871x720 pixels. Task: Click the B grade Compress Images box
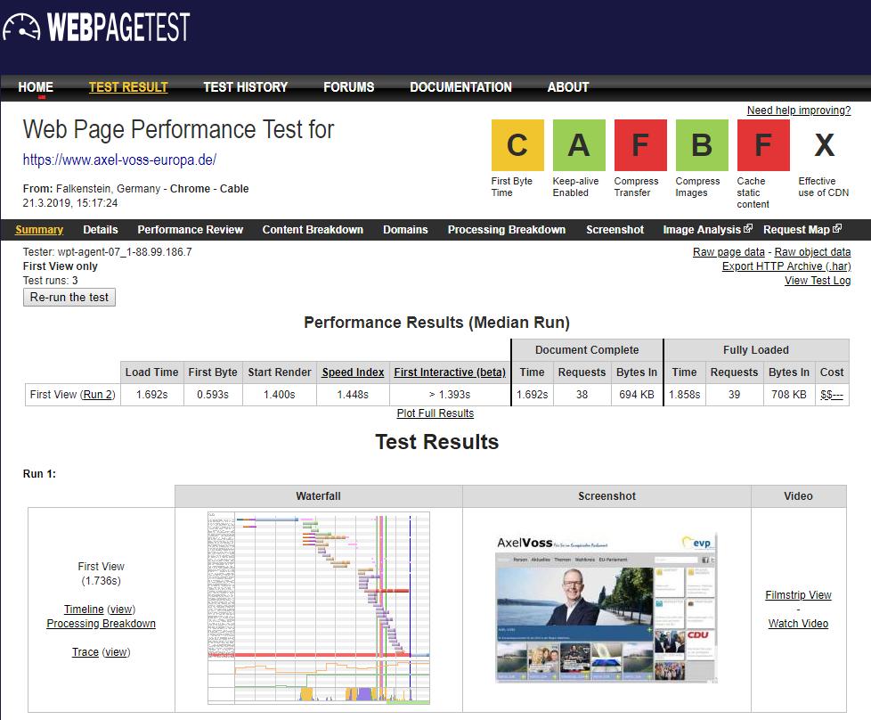pyautogui.click(x=702, y=145)
